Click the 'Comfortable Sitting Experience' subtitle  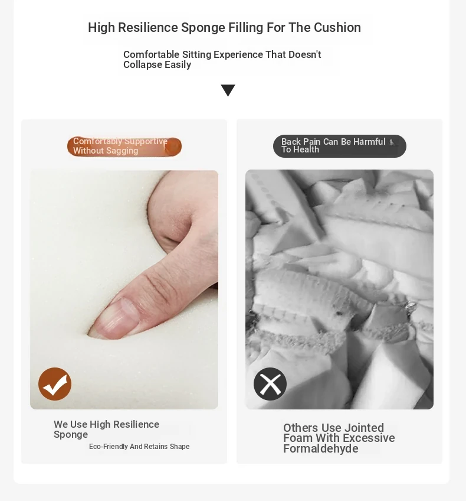point(222,60)
